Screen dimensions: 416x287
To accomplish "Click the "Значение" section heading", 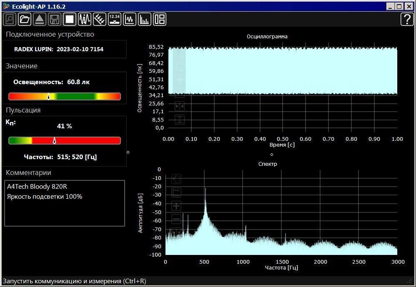I will click(22, 66).
